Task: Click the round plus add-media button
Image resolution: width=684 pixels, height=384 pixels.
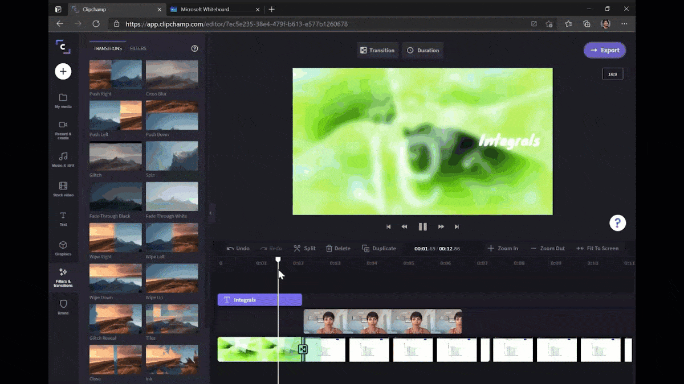Action: click(63, 71)
